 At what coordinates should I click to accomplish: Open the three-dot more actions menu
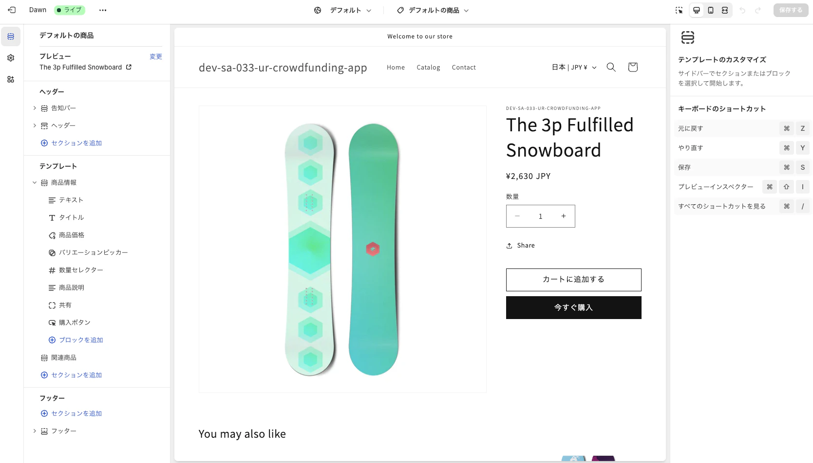click(x=103, y=10)
